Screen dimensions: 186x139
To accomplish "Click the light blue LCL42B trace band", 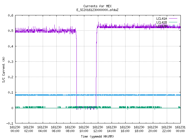I will pos(98,95).
